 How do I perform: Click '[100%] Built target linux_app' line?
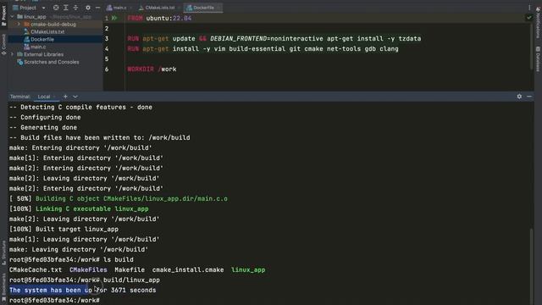pyautogui.click(x=64, y=230)
